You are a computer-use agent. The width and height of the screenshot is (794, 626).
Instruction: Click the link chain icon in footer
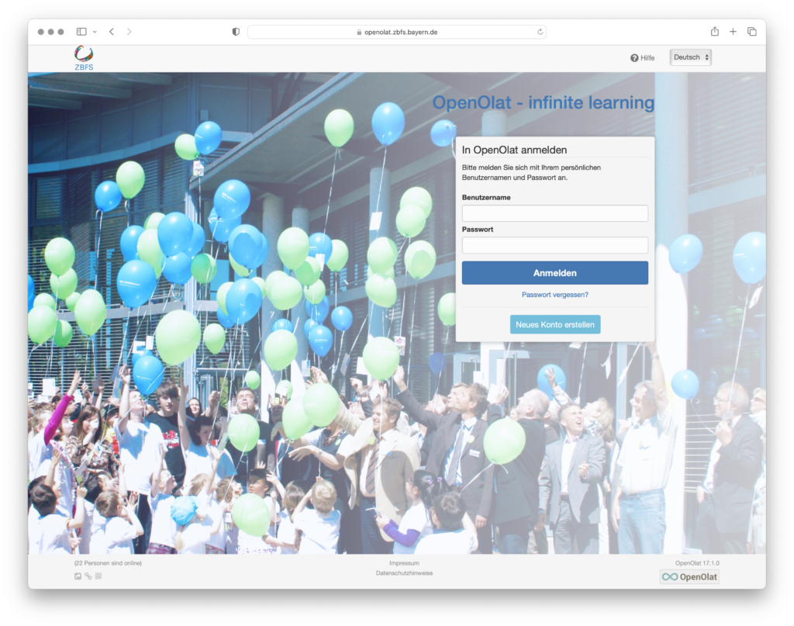(88, 576)
